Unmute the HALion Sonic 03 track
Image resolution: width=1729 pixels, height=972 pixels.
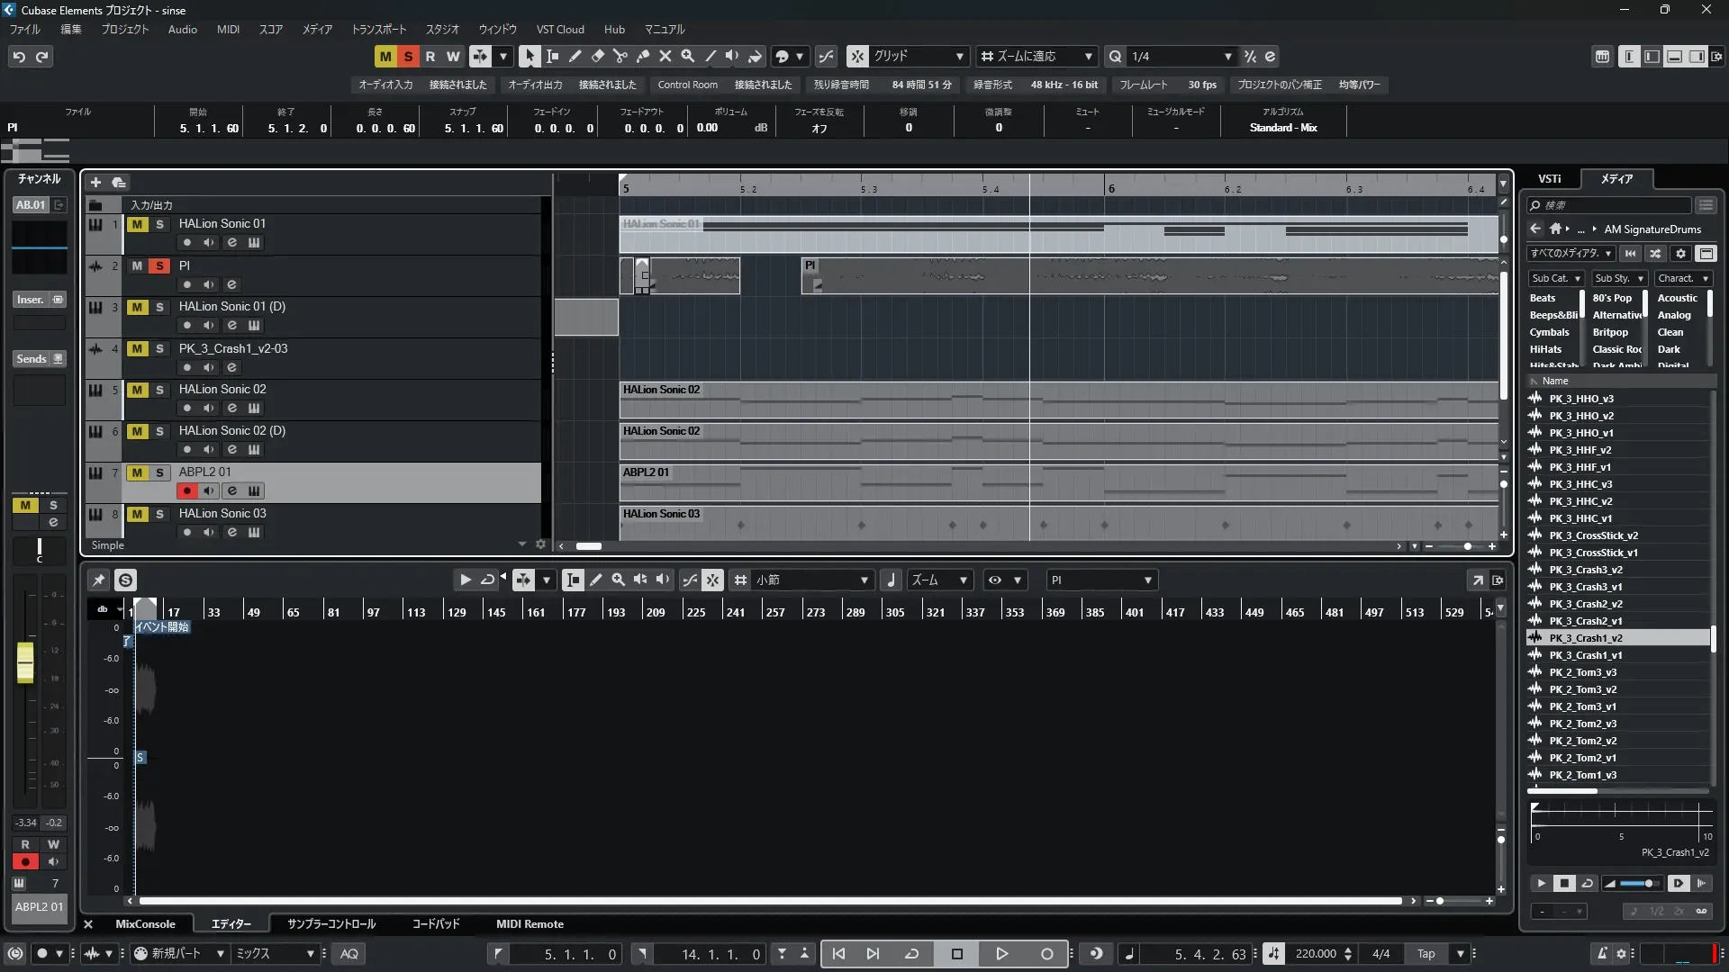(137, 514)
